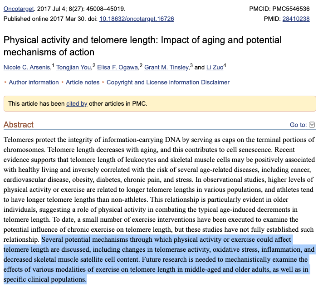Open PMID 28410238 link
The width and height of the screenshot is (323, 288).
[296, 19]
